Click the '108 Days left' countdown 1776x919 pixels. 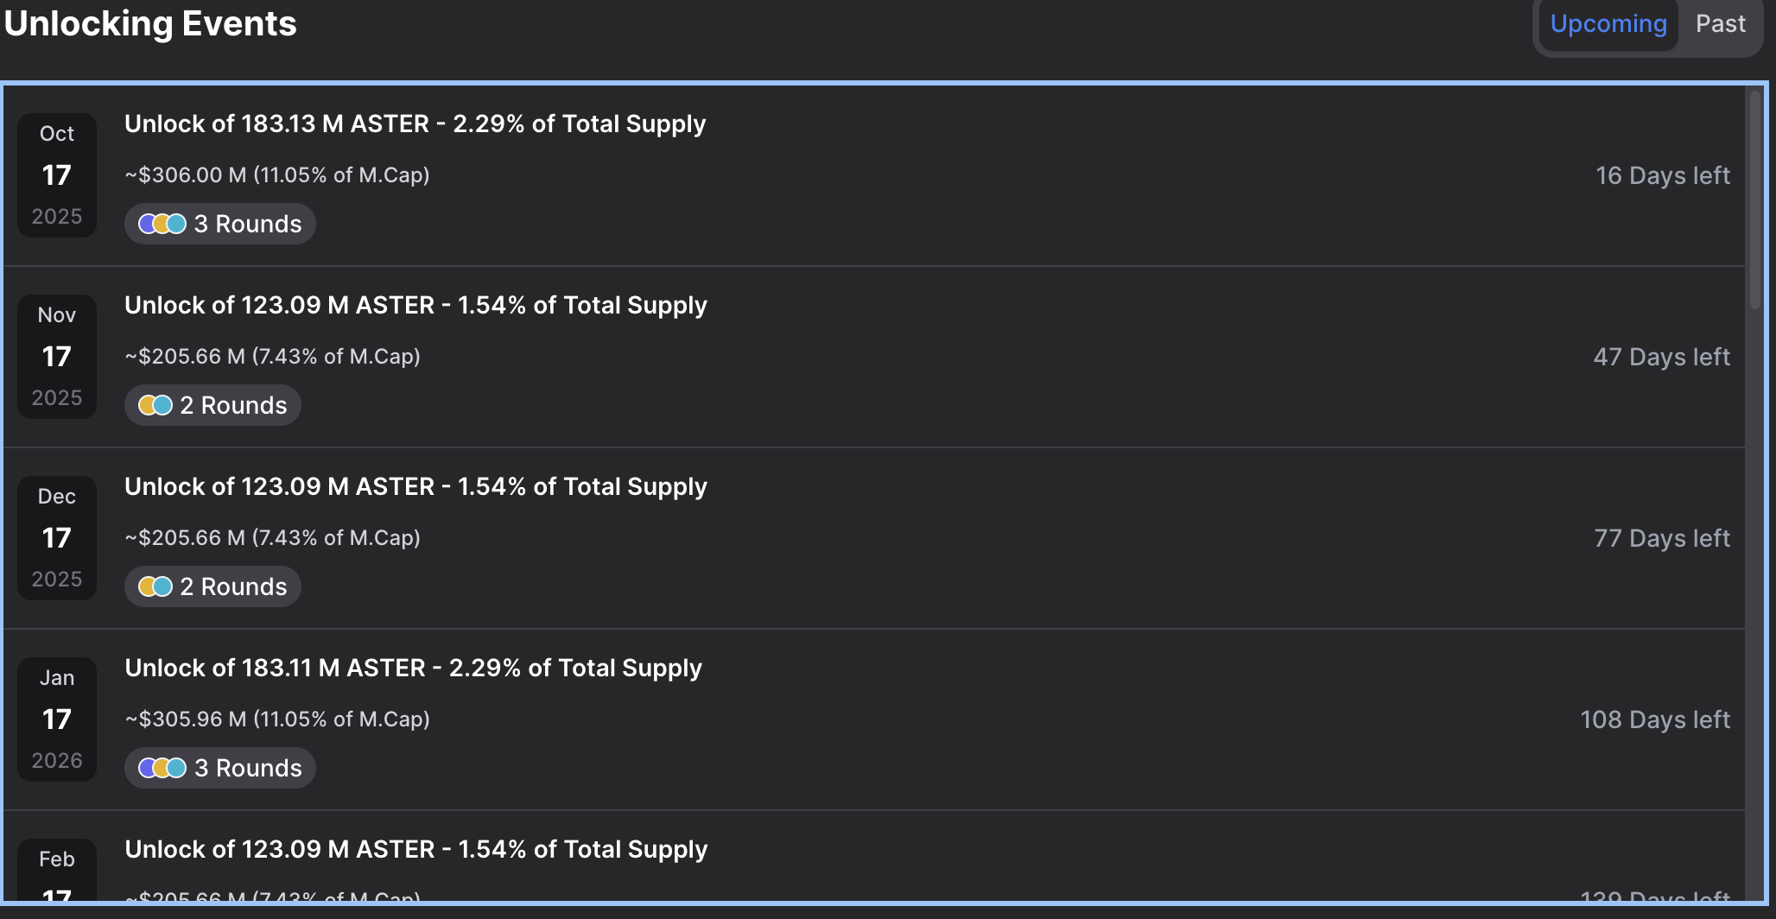(x=1654, y=720)
